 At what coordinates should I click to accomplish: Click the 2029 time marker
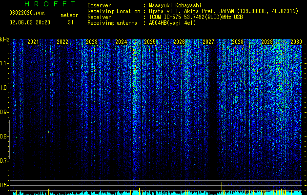267,42
